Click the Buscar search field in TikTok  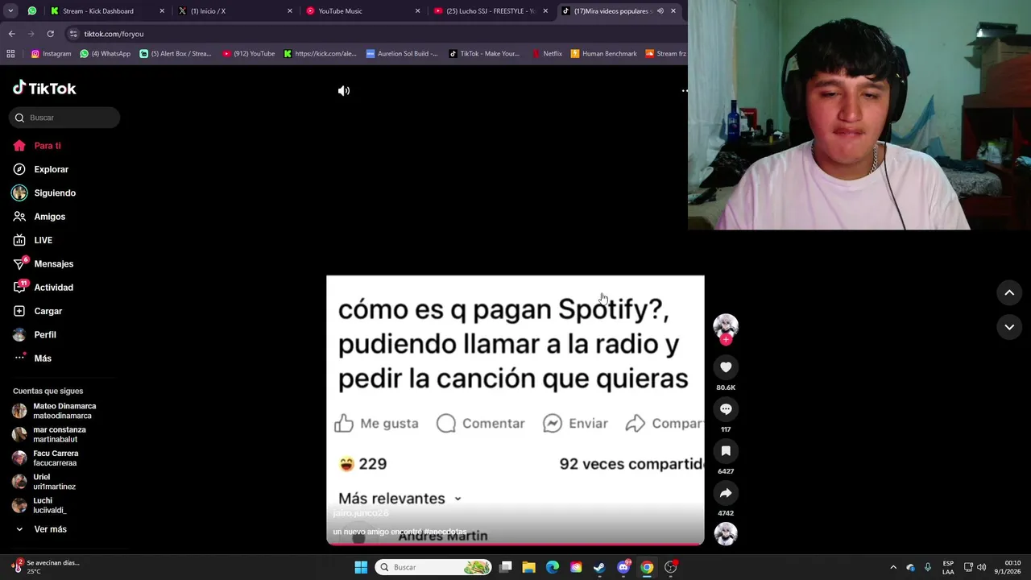pyautogui.click(x=64, y=118)
